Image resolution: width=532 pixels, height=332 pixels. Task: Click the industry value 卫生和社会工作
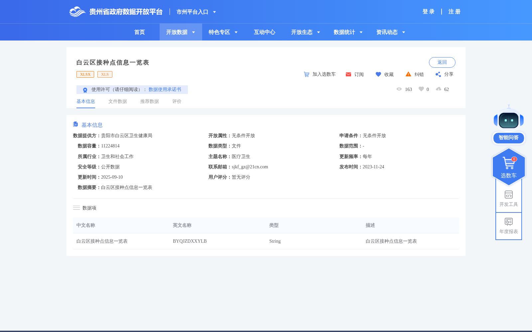click(117, 157)
